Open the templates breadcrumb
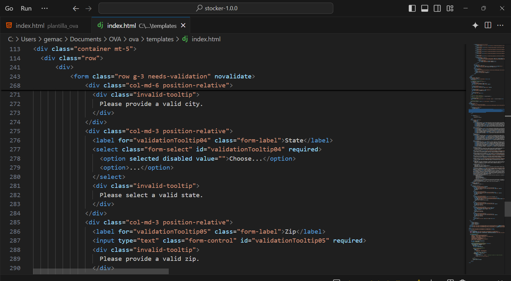The height and width of the screenshot is (281, 511). 160,39
